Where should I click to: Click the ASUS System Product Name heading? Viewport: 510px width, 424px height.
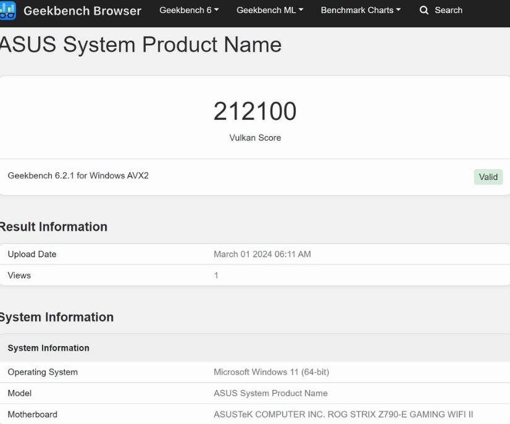tap(141, 44)
